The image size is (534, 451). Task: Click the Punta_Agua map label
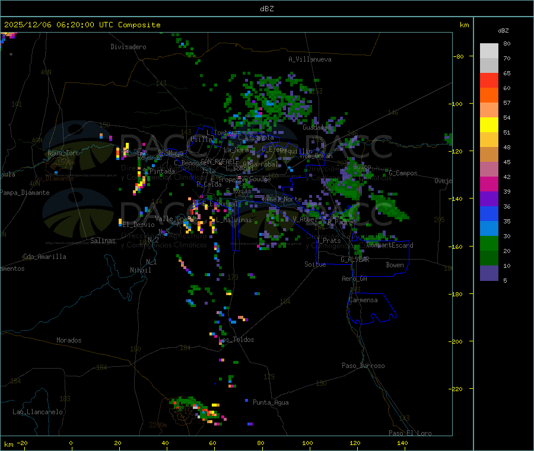pos(271,402)
